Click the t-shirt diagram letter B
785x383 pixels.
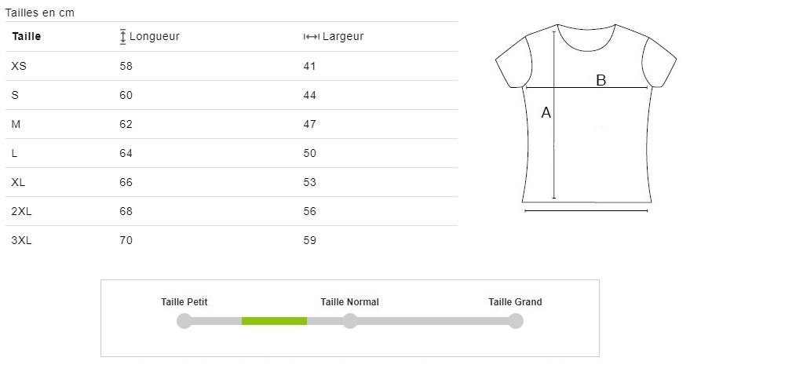(x=601, y=80)
